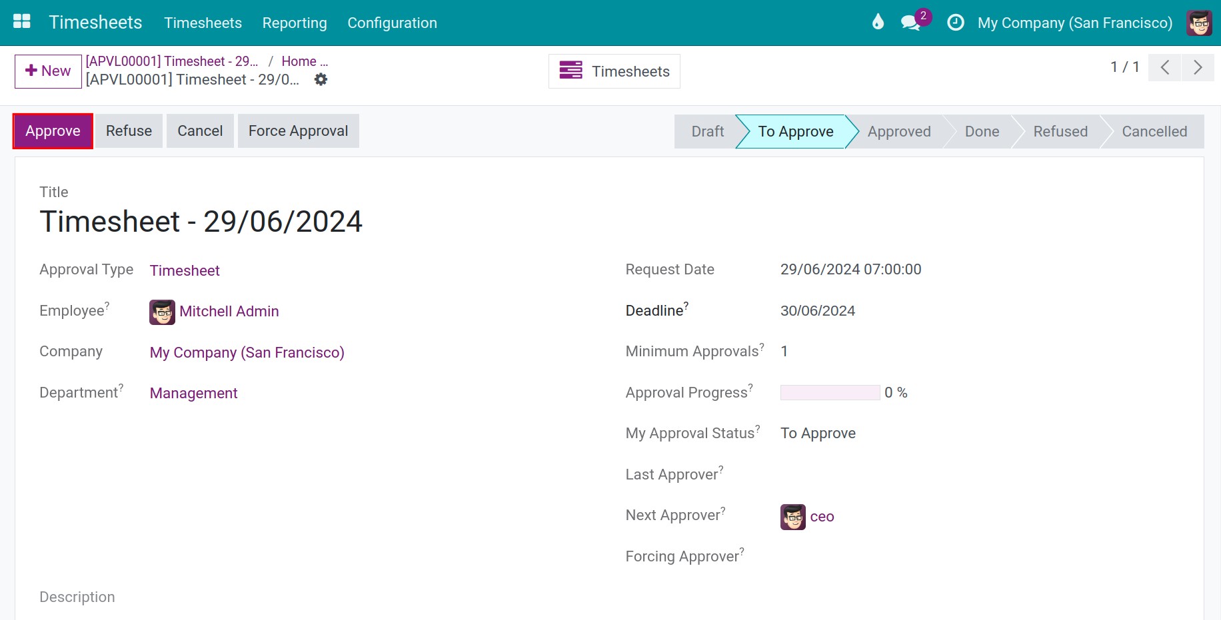Open the ceo next approver link

tap(822, 517)
